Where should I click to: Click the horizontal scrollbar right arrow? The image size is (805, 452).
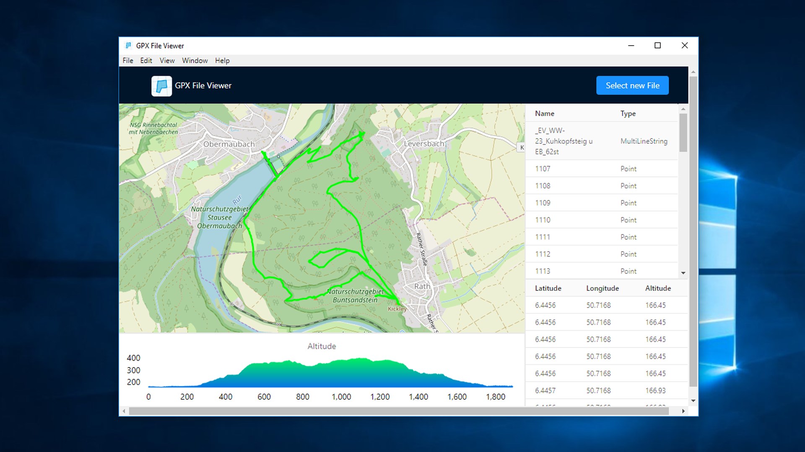click(683, 411)
